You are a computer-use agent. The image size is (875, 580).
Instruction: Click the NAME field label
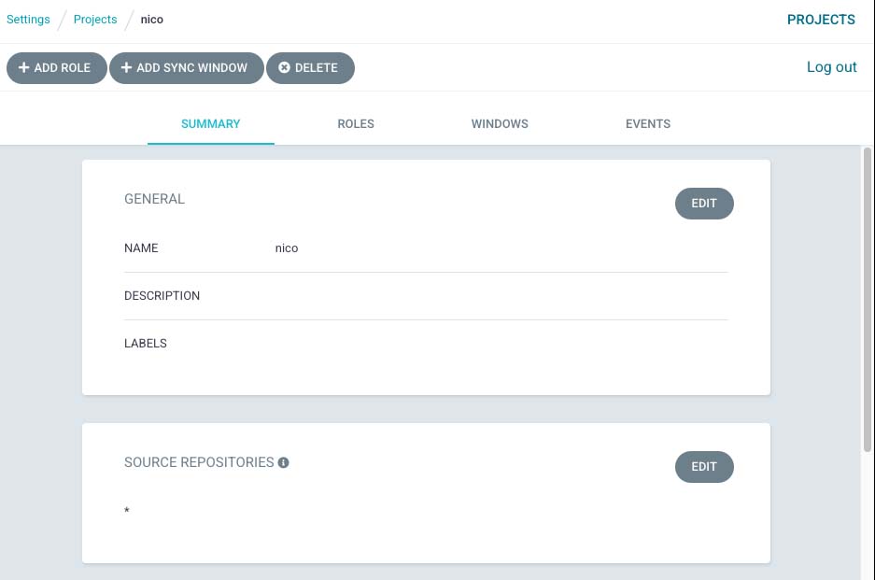point(141,248)
